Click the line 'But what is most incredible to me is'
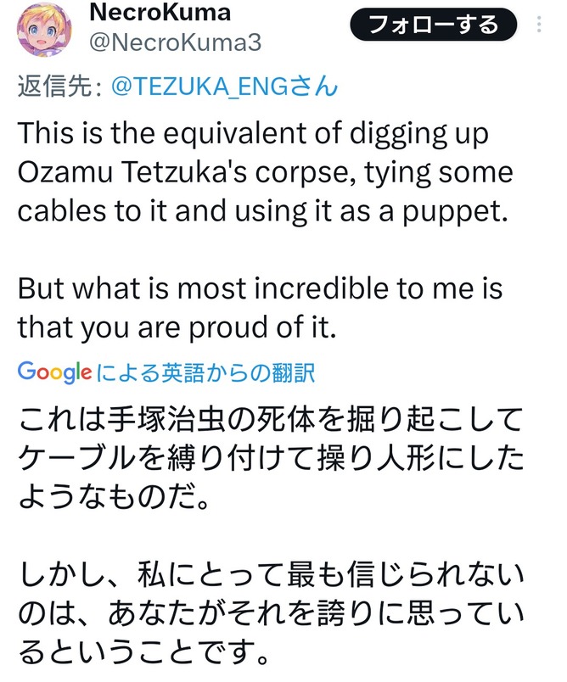The image size is (567, 682). coord(260,288)
